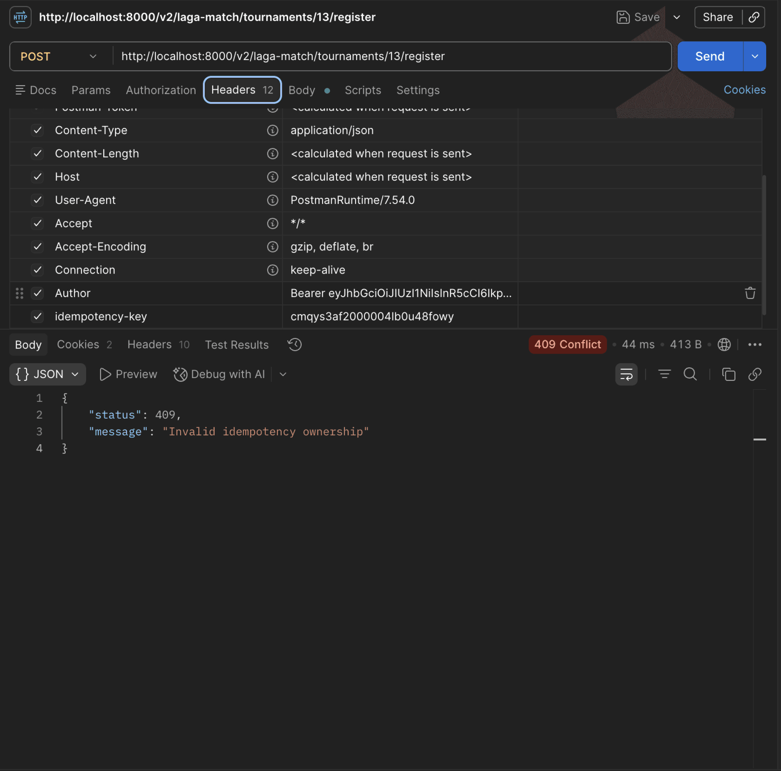Click the network globe icon
Image resolution: width=781 pixels, height=771 pixels.
point(724,344)
